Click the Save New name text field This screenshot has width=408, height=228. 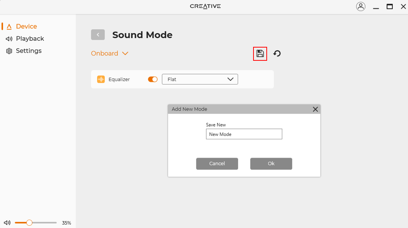coord(244,134)
